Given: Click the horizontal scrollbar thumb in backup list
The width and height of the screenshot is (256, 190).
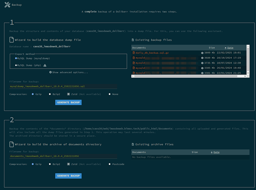Looking at the screenshot, I should coord(185,76).
